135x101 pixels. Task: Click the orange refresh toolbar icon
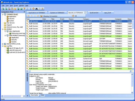point(33,9)
